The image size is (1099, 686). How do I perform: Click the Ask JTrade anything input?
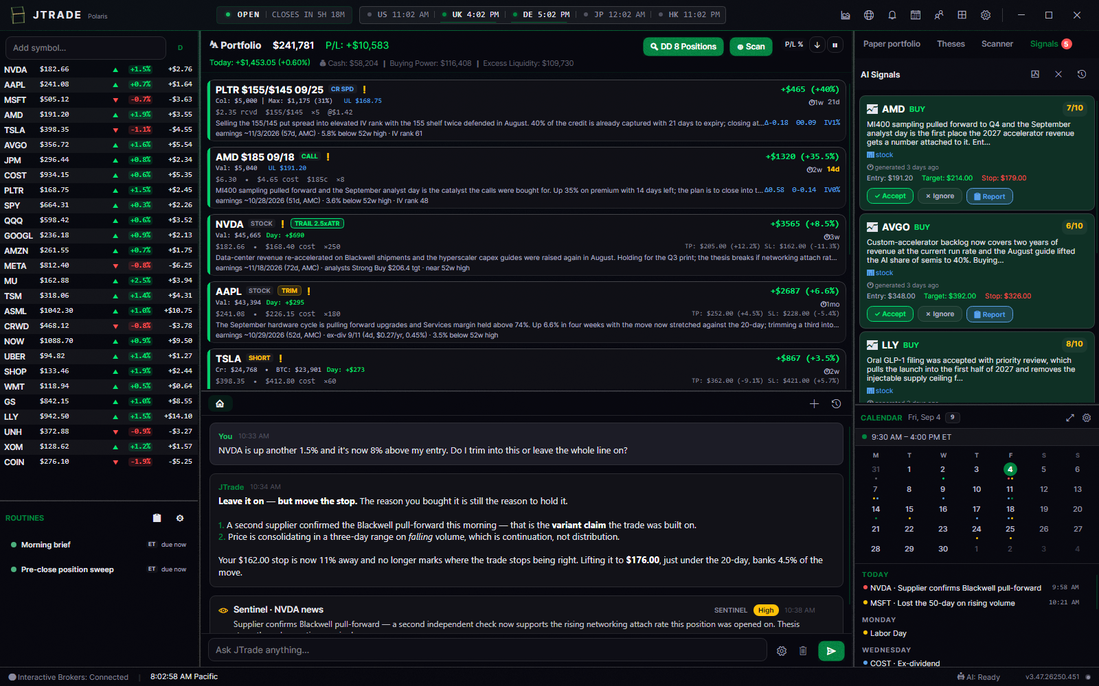pos(487,650)
